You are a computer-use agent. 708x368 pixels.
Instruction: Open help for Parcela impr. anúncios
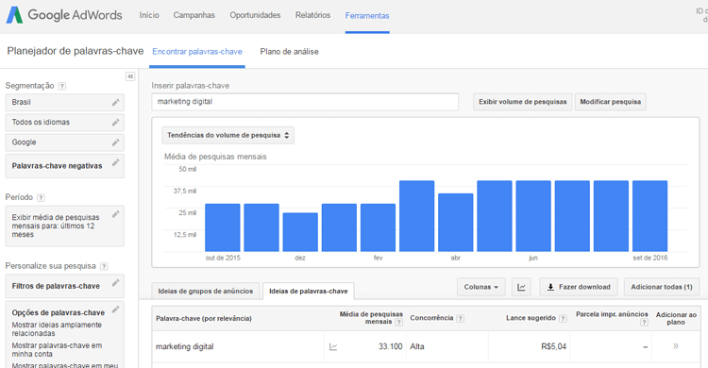pyautogui.click(x=645, y=322)
